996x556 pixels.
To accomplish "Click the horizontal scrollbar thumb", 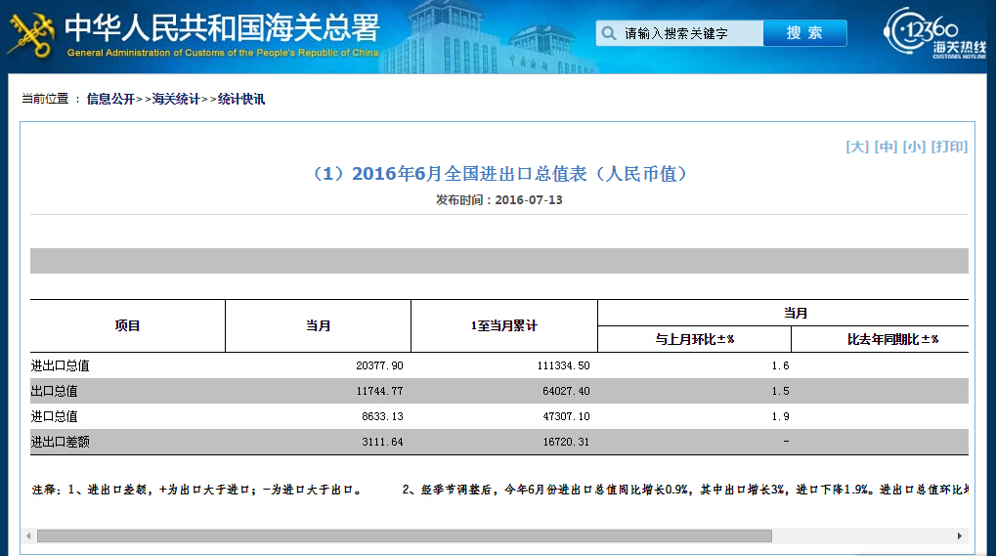I will [x=403, y=536].
